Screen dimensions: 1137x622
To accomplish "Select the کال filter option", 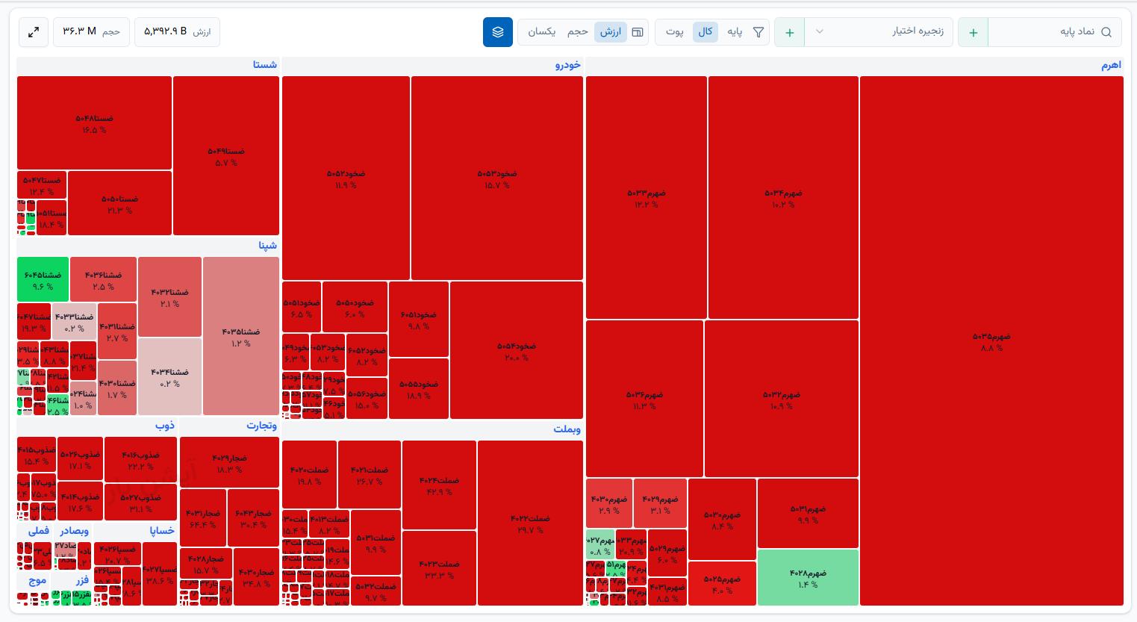I will [705, 32].
